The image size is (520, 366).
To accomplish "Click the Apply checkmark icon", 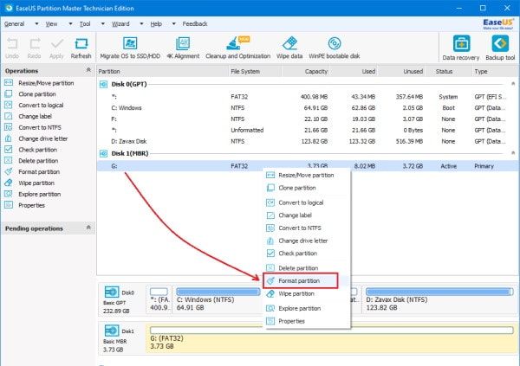I will click(56, 48).
